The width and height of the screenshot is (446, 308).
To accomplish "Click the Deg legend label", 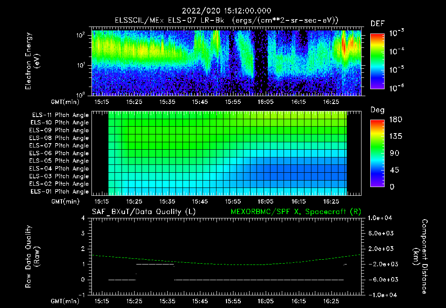I will [x=378, y=110].
